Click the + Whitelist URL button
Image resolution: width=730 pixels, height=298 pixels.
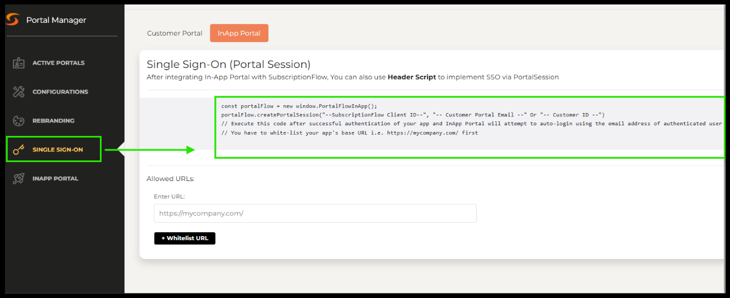tap(185, 238)
